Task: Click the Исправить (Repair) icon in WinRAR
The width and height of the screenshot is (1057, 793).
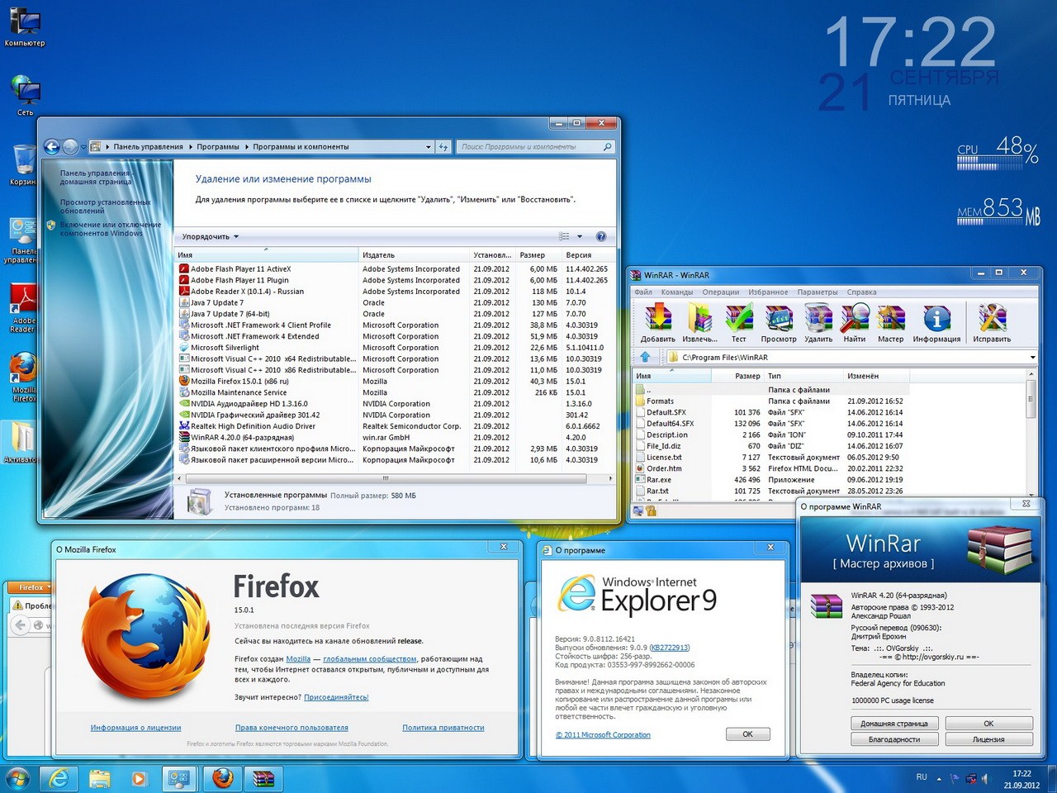Action: (992, 322)
